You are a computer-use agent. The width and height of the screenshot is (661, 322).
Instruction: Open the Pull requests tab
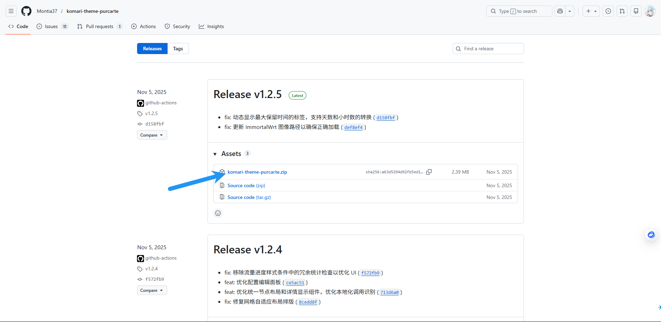click(x=99, y=26)
